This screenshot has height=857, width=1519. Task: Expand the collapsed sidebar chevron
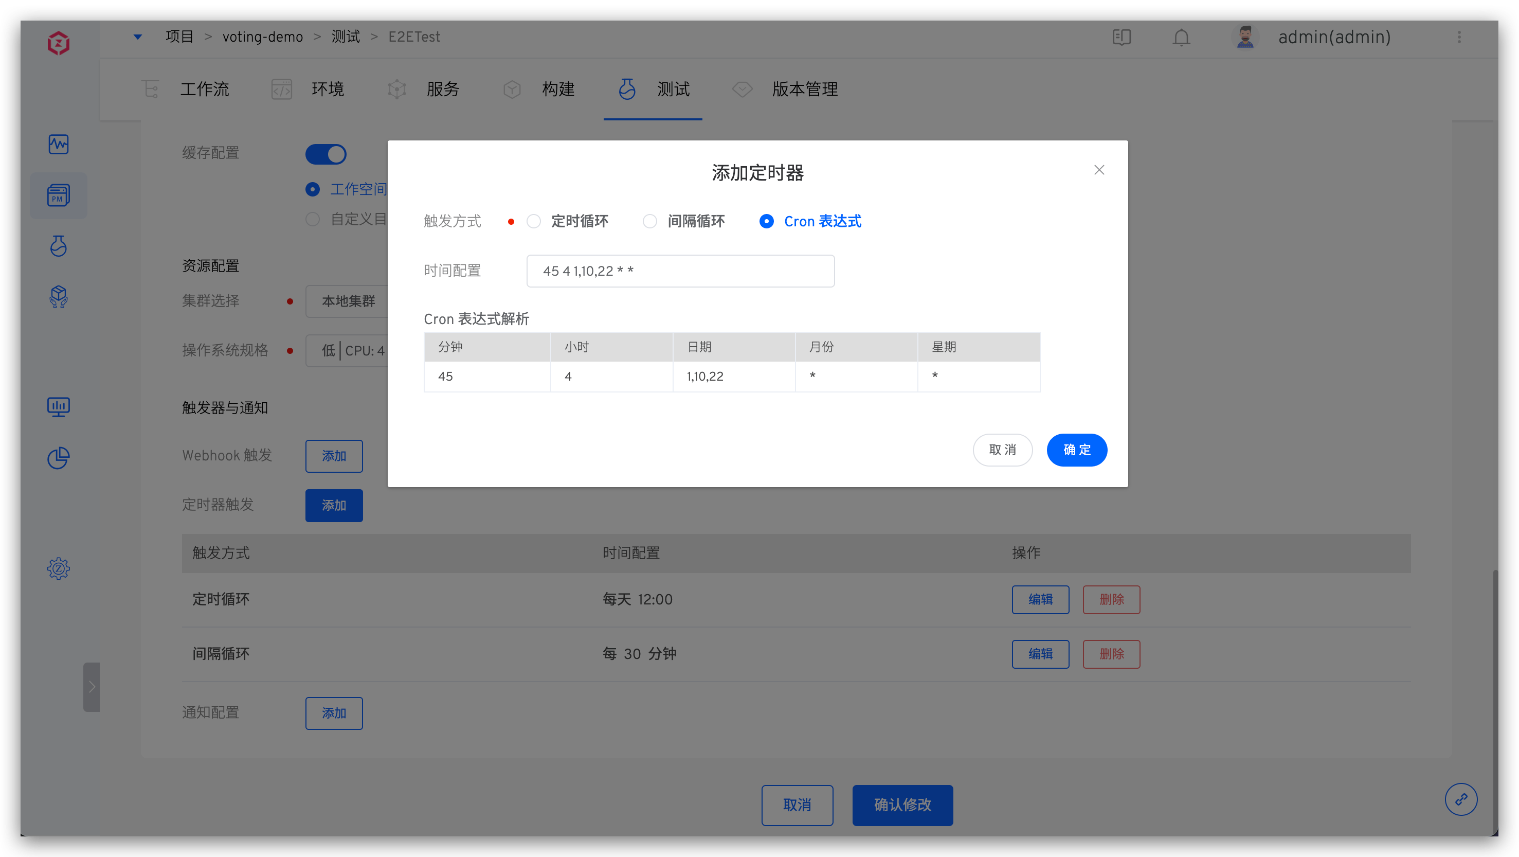92,687
